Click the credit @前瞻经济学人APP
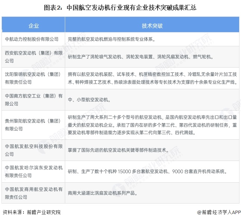This screenshot has height=220, width=241. (219, 212)
